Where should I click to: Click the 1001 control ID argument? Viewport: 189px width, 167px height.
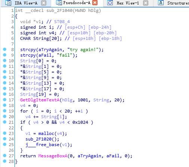click(83, 100)
